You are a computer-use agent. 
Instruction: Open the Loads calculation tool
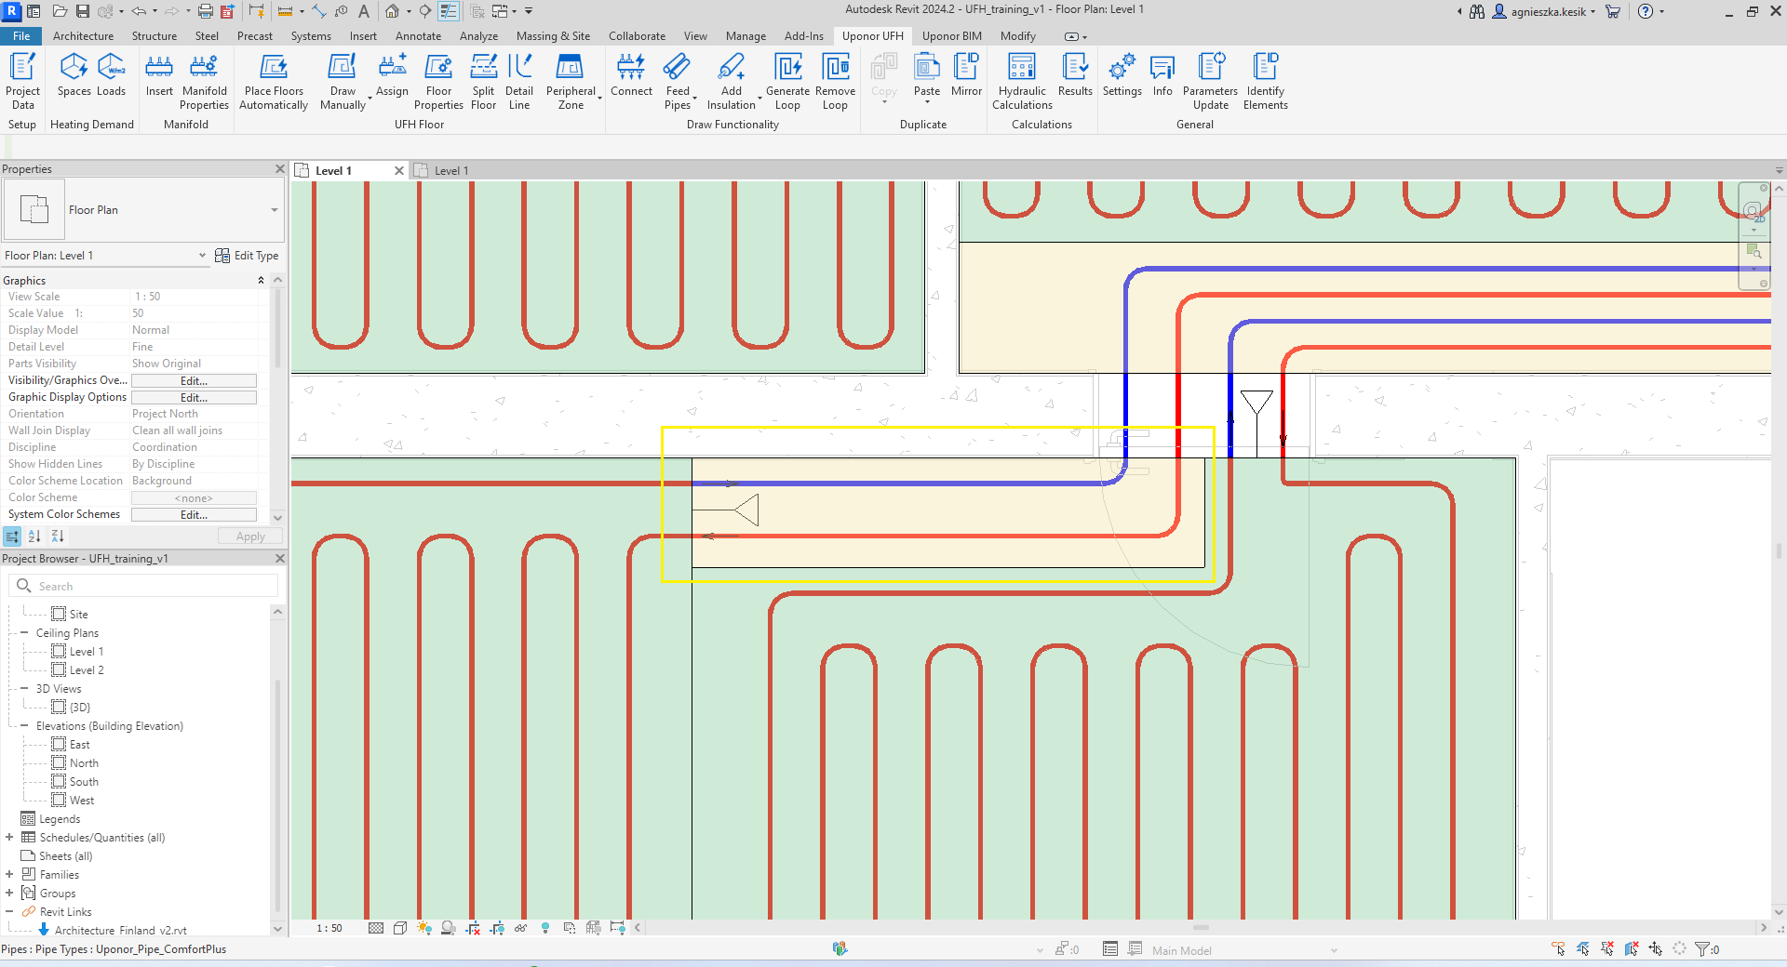coord(111,74)
